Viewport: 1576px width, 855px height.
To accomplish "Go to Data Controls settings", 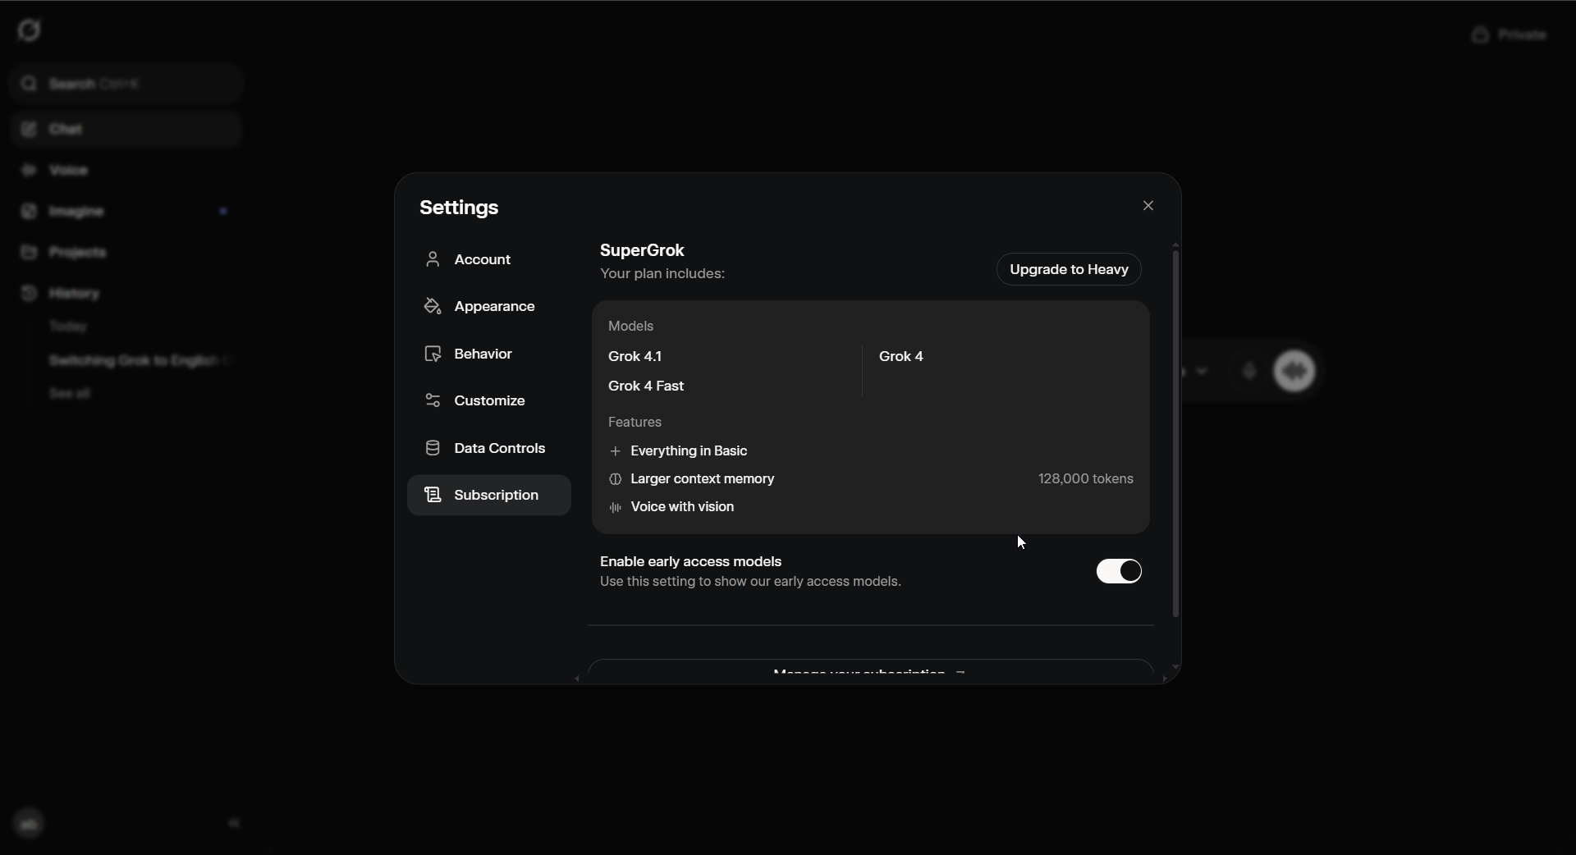I will pyautogui.click(x=499, y=449).
